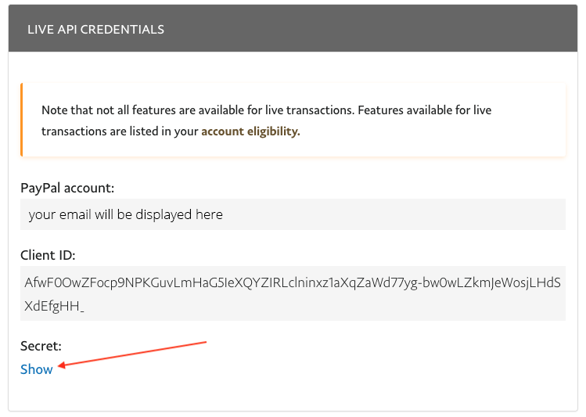
Task: Click the Show link under Secret
Action: point(37,369)
